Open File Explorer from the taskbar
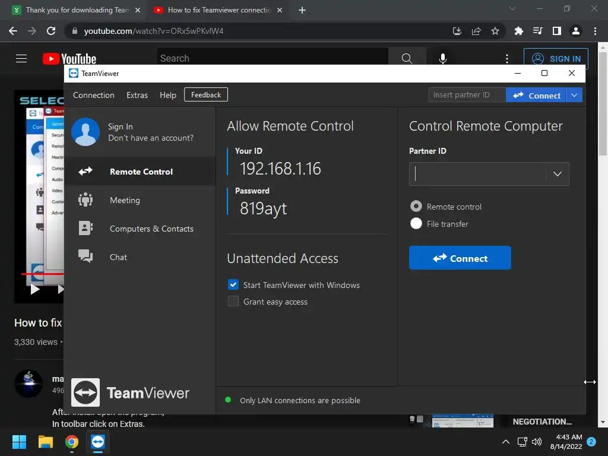 [x=45, y=442]
